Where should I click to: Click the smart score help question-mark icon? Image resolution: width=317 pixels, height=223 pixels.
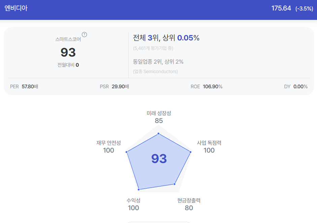pos(84,35)
